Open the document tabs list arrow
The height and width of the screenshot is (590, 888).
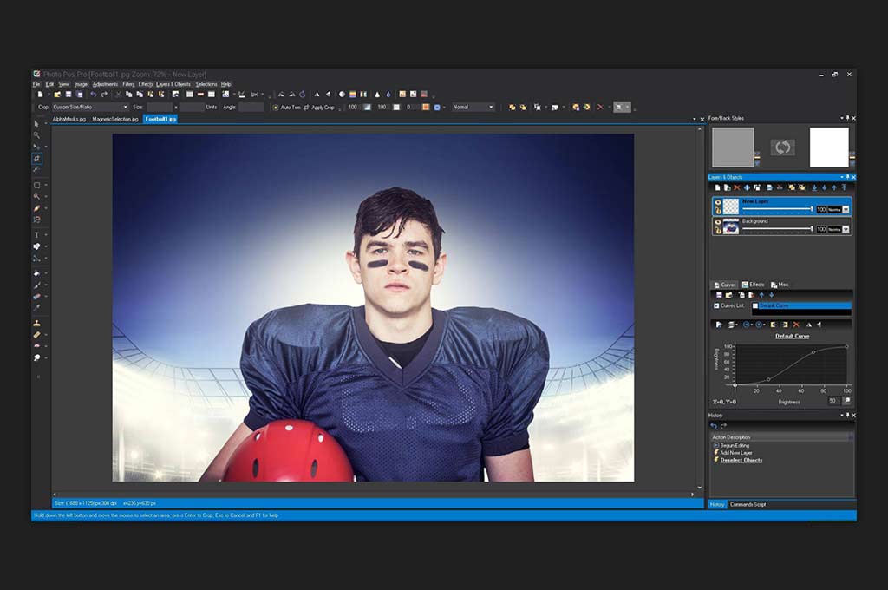tap(695, 119)
